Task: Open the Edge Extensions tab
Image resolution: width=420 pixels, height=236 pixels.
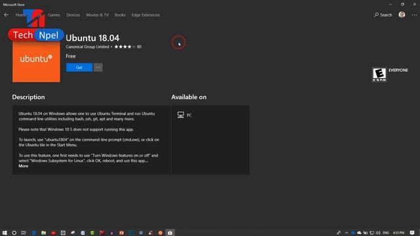Action: point(146,15)
